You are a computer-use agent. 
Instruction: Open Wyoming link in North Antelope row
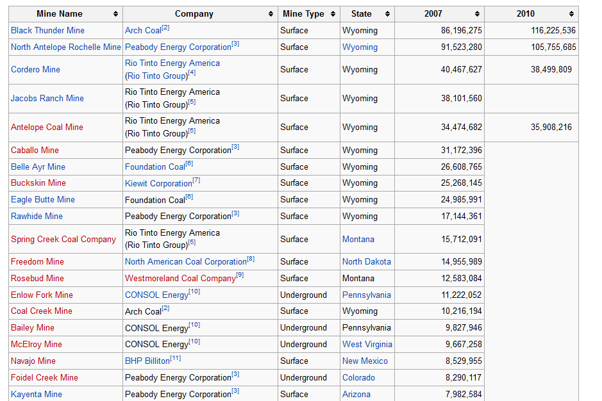coord(360,47)
